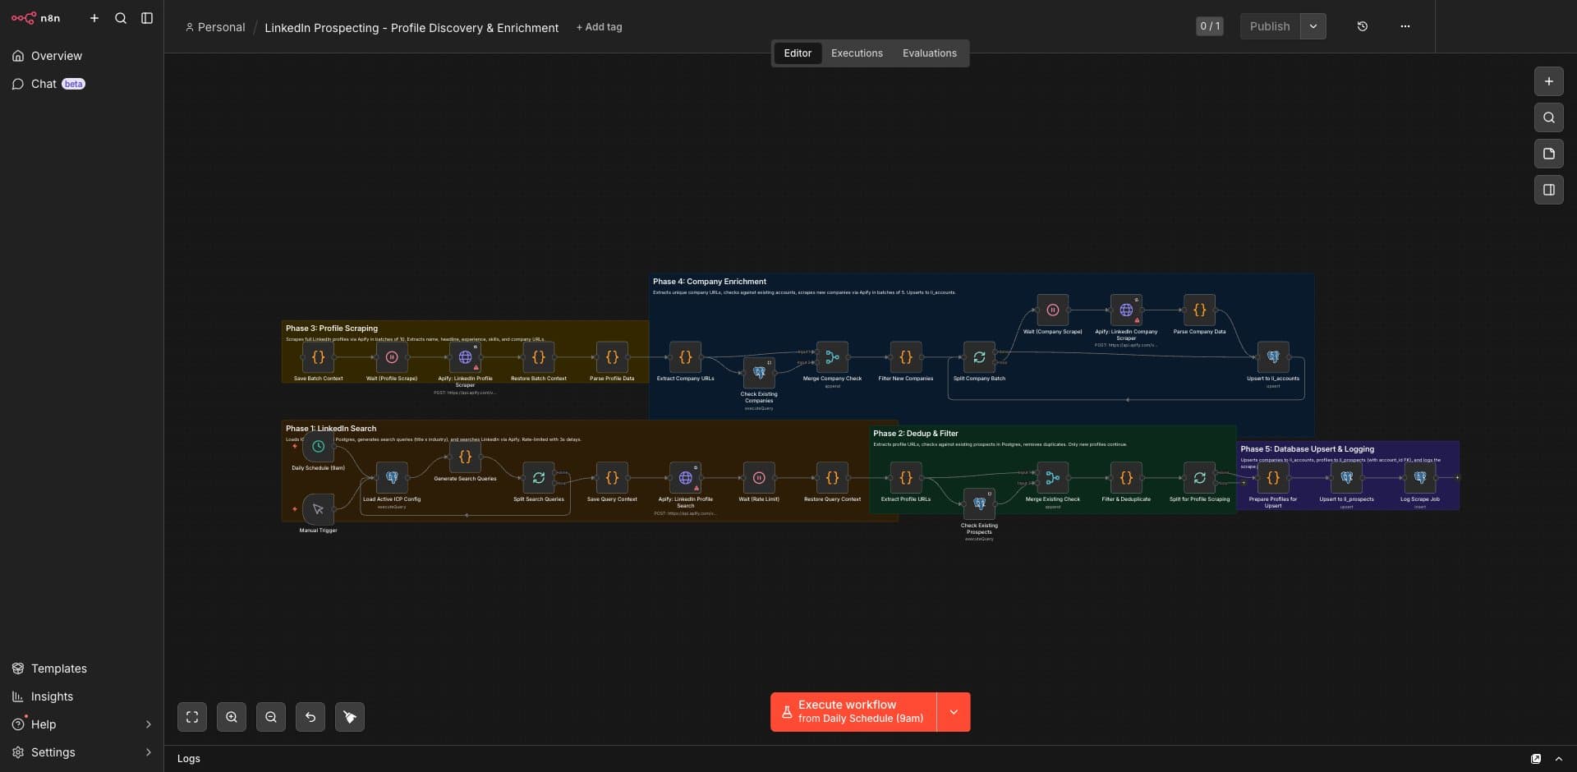Open the Split Company Batch node

(x=979, y=357)
